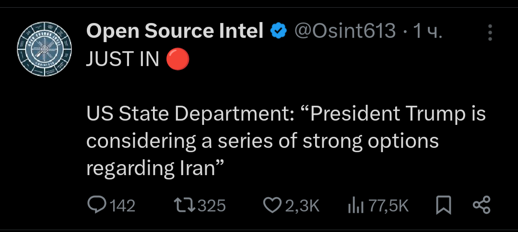Open the @Osint613 handle link

tap(344, 32)
